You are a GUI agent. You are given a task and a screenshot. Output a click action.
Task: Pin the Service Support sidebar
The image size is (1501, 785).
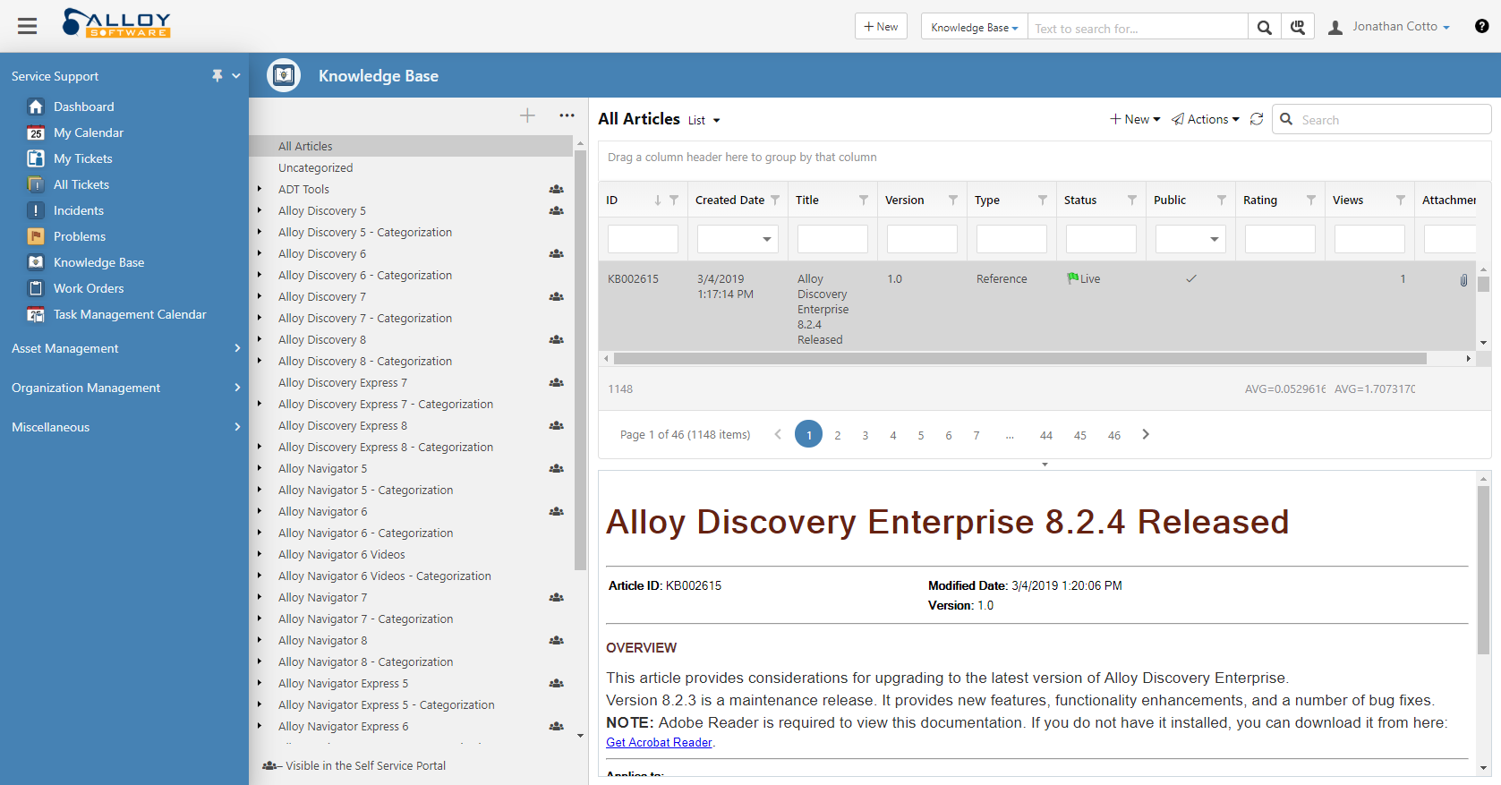point(217,76)
